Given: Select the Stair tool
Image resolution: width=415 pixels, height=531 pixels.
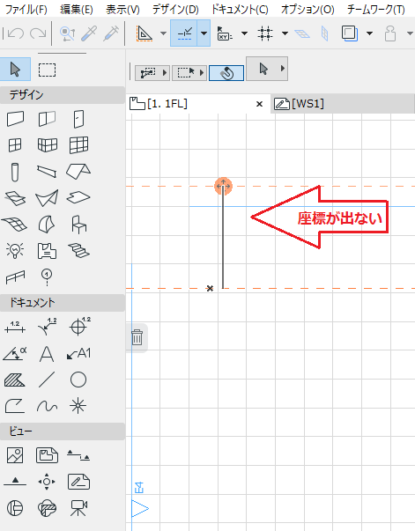Looking at the screenshot, I should pos(78,250).
